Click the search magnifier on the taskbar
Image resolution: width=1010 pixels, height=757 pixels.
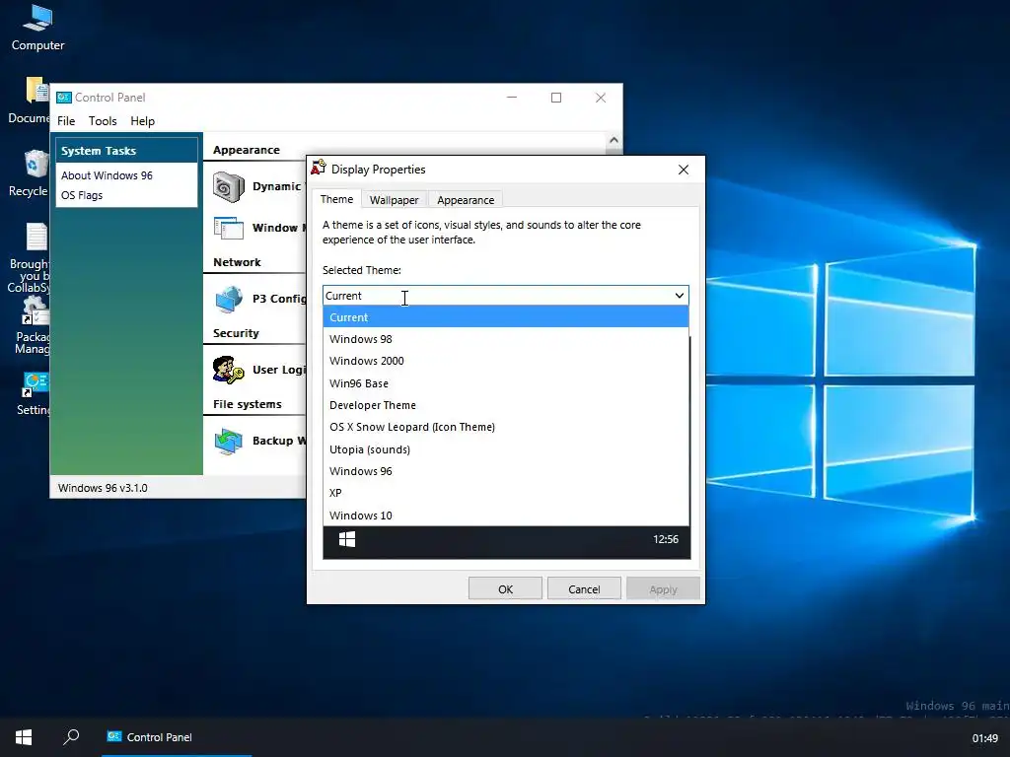pos(71,737)
